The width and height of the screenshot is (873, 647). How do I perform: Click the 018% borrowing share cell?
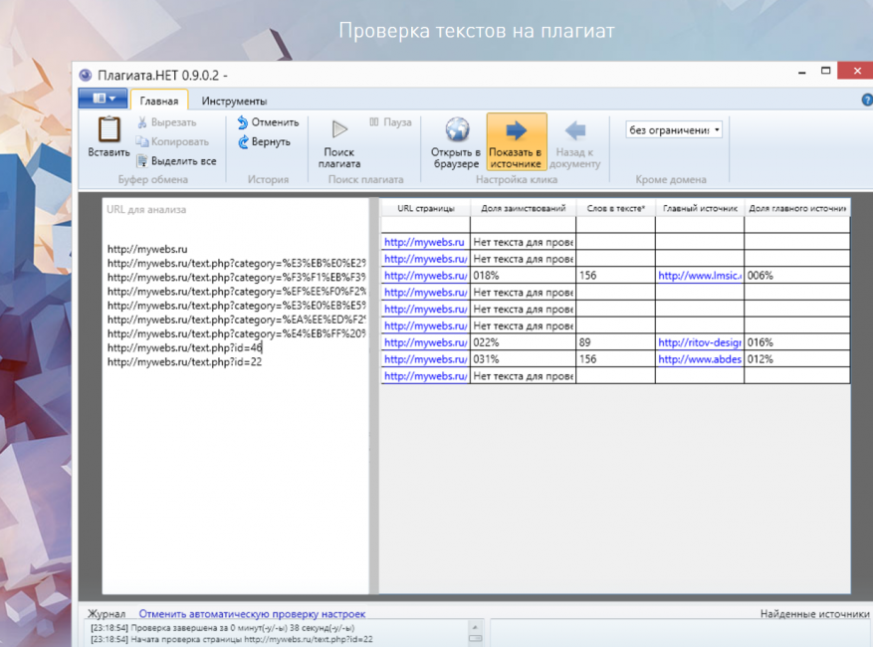coord(524,276)
